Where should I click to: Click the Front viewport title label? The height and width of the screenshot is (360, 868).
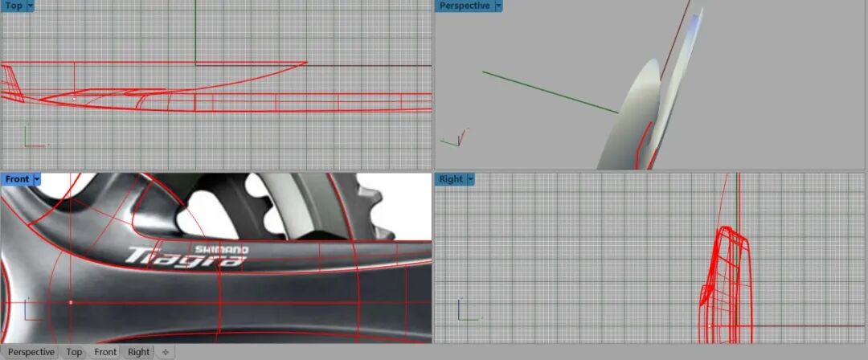17,179
